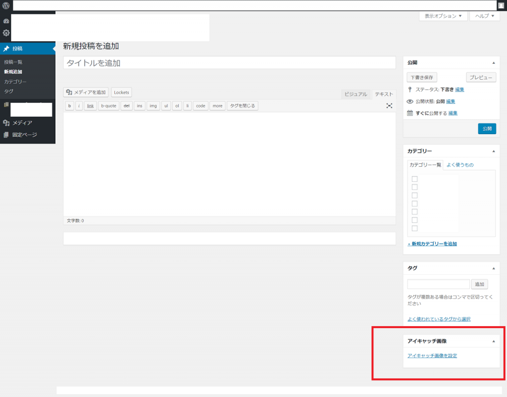Viewport: 507px width, 397px height.
Task: Select よく使うもの tab
Action: [460, 165]
